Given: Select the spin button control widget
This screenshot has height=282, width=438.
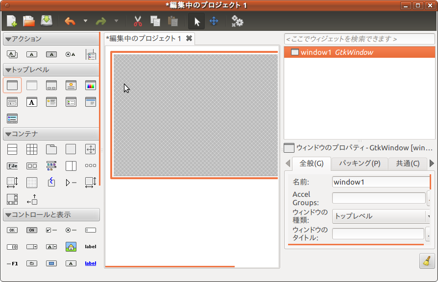Looking at the screenshot, I should click(x=12, y=247).
